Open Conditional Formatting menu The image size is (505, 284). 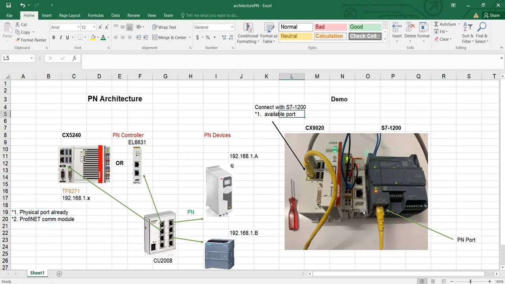tap(248, 33)
